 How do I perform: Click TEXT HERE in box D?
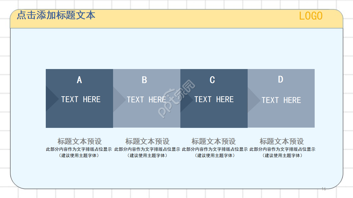click(x=281, y=100)
